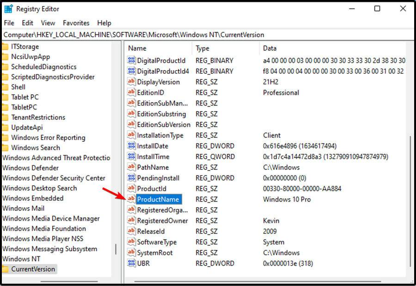The height and width of the screenshot is (286, 416).
Task: Select the Windows Mail key
Action: coord(23,208)
